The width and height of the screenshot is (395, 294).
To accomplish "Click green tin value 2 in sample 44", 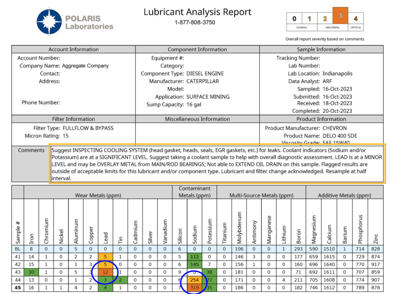I will pyautogui.click(x=120, y=280).
